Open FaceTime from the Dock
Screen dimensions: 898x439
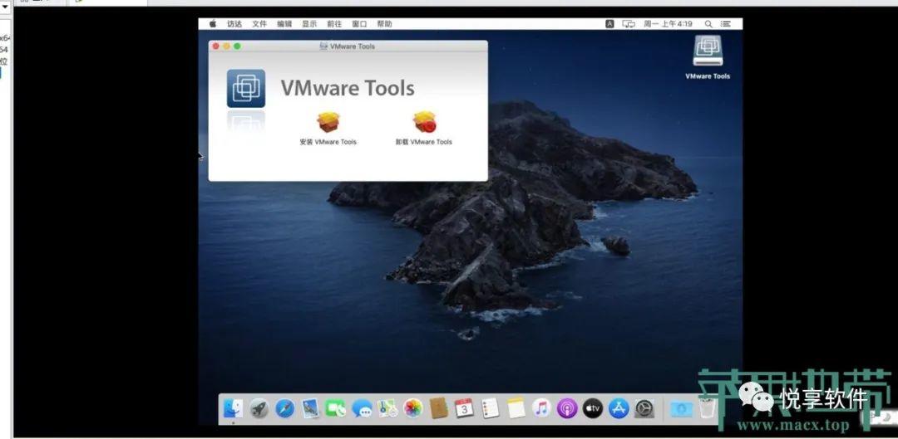336,408
